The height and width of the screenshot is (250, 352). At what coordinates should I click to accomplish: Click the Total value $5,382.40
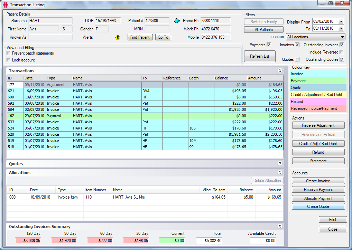(209, 241)
